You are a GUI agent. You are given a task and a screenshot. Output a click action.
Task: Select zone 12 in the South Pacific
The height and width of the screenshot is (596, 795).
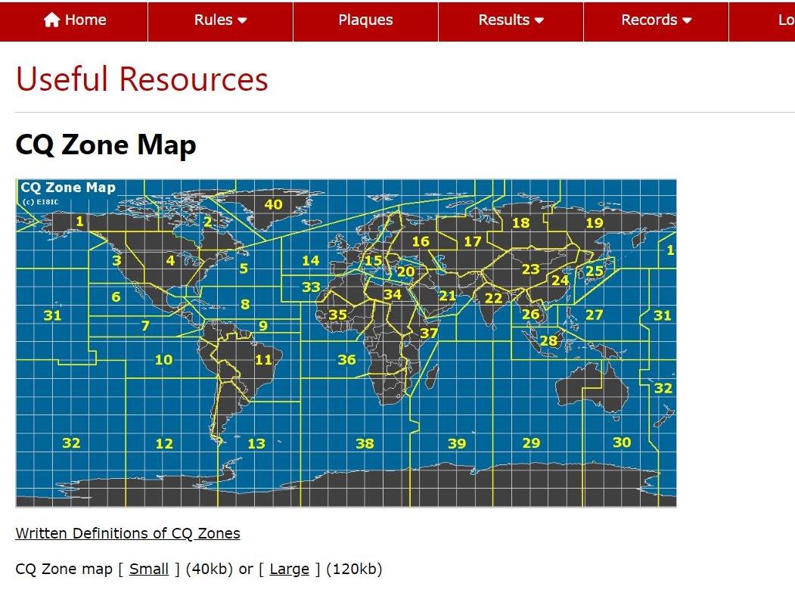pos(164,444)
